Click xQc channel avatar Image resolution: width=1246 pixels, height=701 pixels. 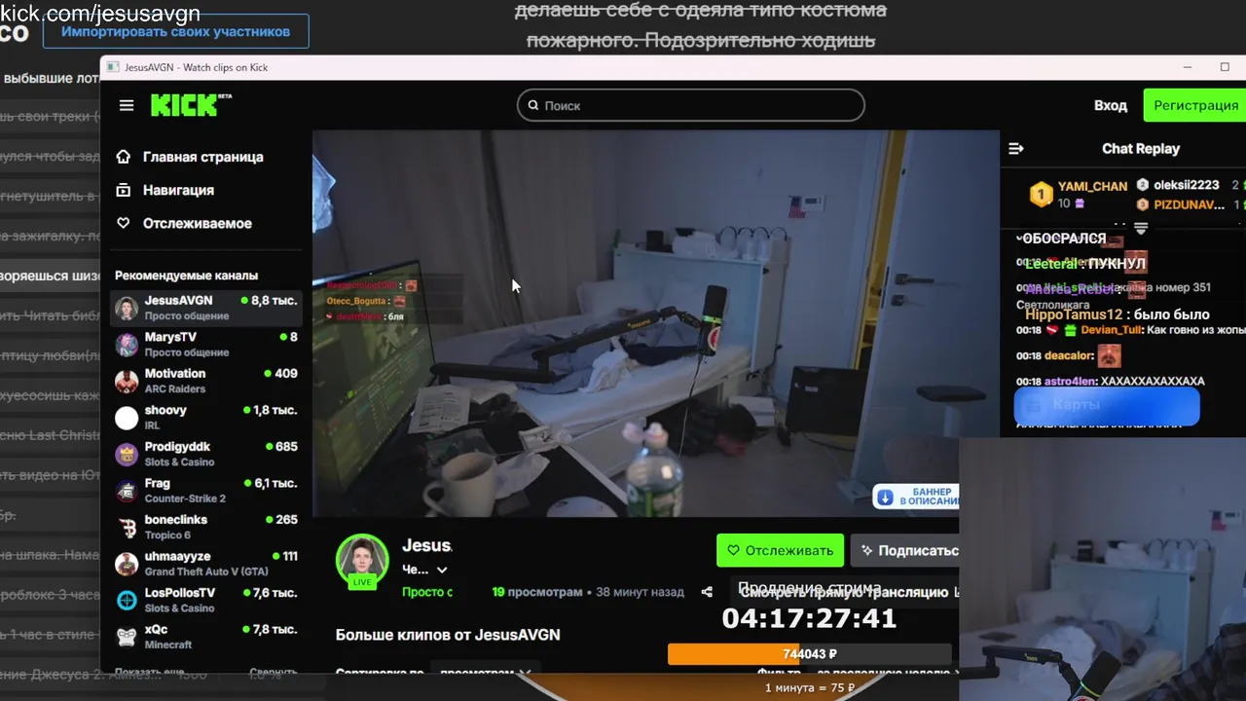127,637
